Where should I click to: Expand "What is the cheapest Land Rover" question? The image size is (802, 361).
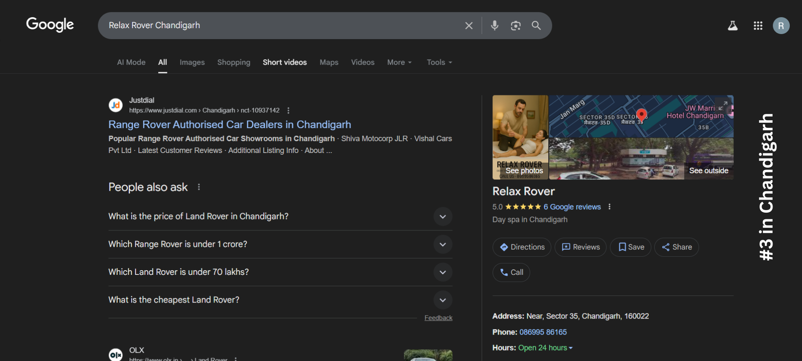point(443,300)
